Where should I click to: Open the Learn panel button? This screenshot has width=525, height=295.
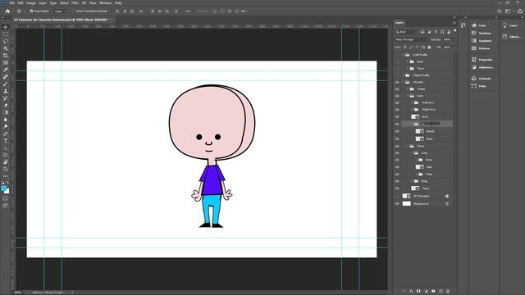[510, 25]
